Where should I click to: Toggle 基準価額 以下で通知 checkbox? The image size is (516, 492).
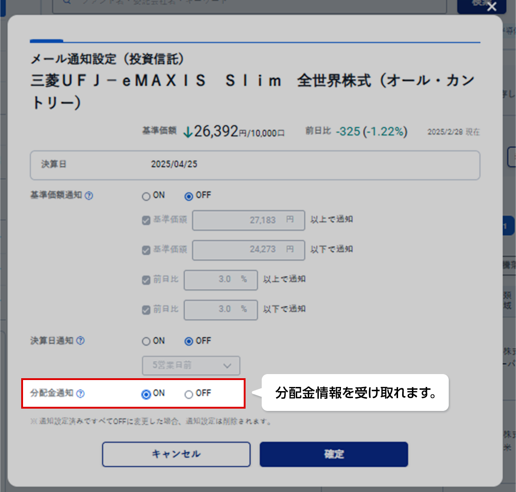point(146,250)
